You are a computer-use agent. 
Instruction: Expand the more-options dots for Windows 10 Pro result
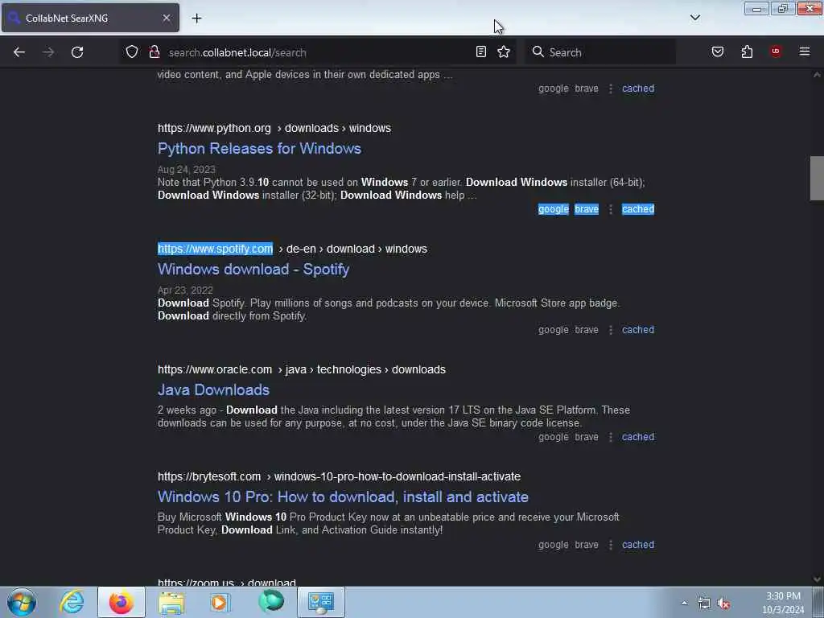point(610,545)
